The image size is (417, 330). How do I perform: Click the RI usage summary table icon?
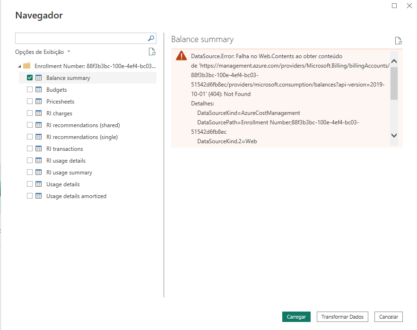point(39,172)
